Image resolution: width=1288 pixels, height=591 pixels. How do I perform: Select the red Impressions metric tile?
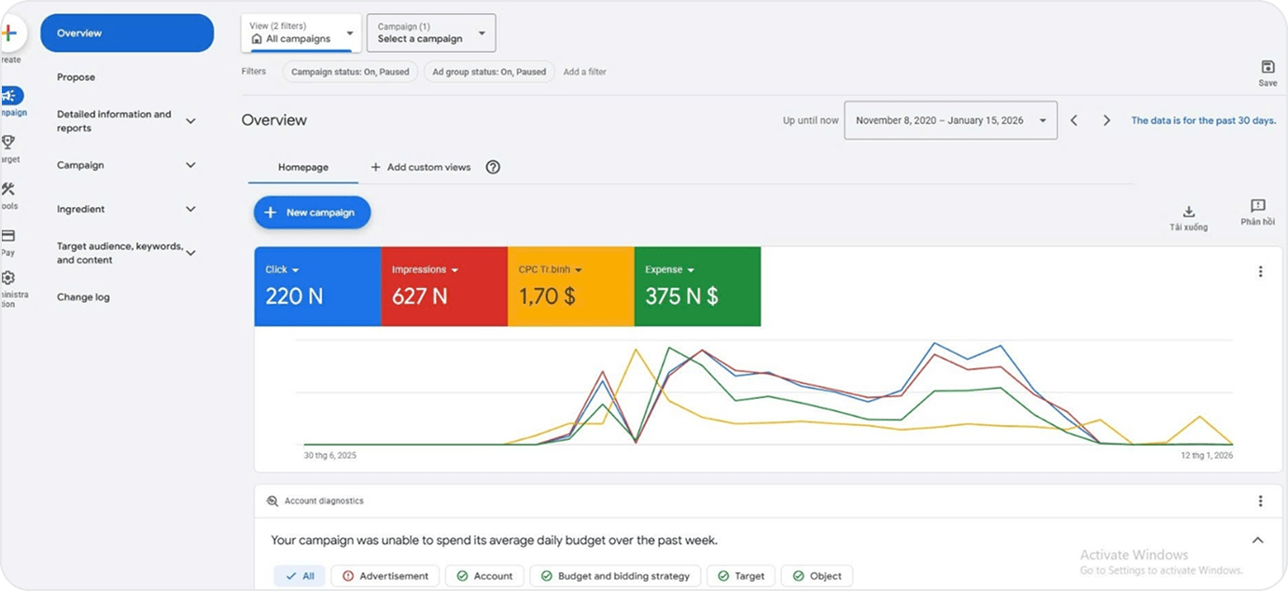coord(443,286)
